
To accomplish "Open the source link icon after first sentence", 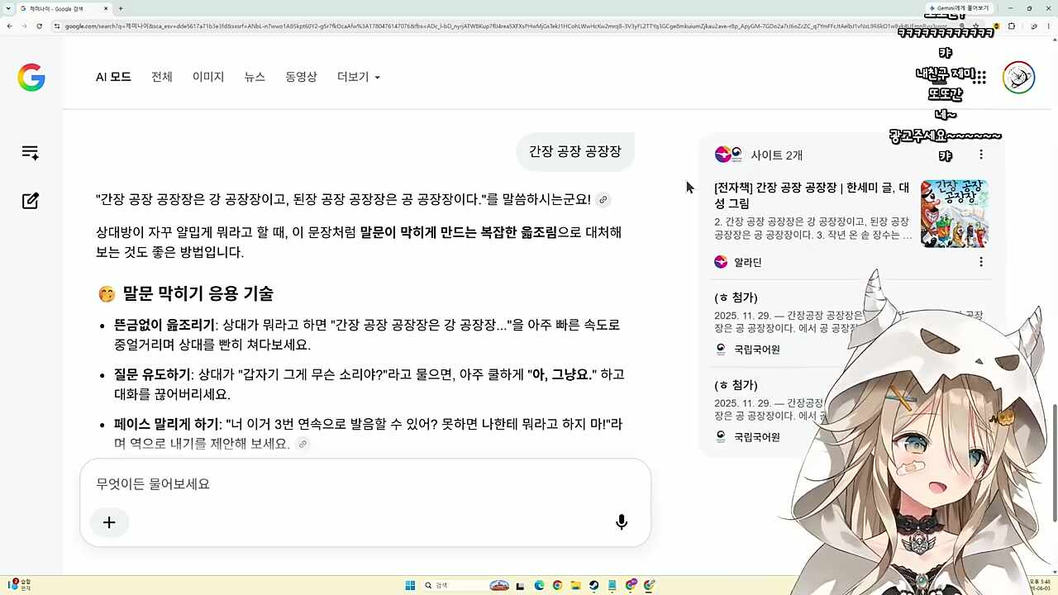I will (603, 200).
